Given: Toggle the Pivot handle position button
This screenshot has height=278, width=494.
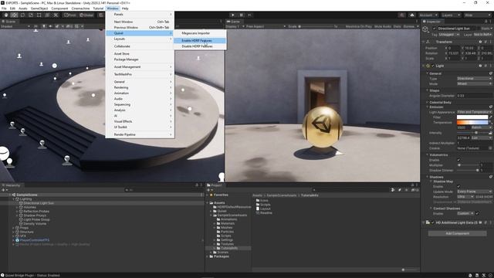Looking at the screenshot, I should pyautogui.click(x=69, y=15).
